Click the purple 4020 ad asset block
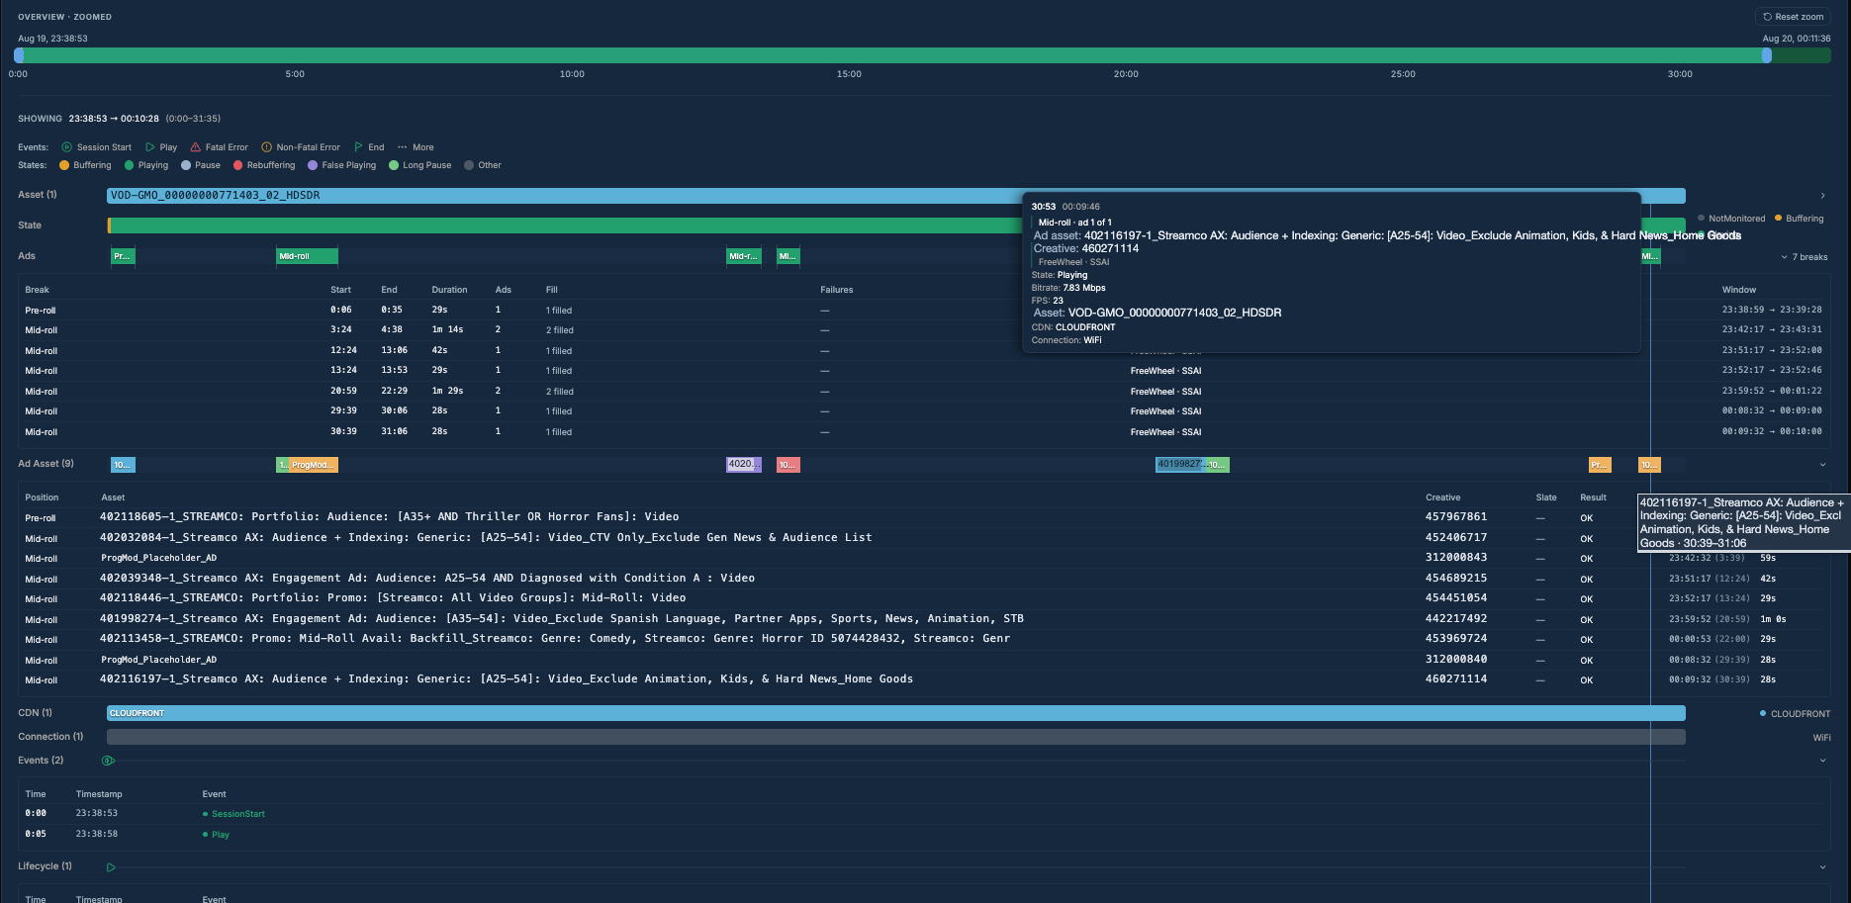The width and height of the screenshot is (1851, 903). point(744,465)
